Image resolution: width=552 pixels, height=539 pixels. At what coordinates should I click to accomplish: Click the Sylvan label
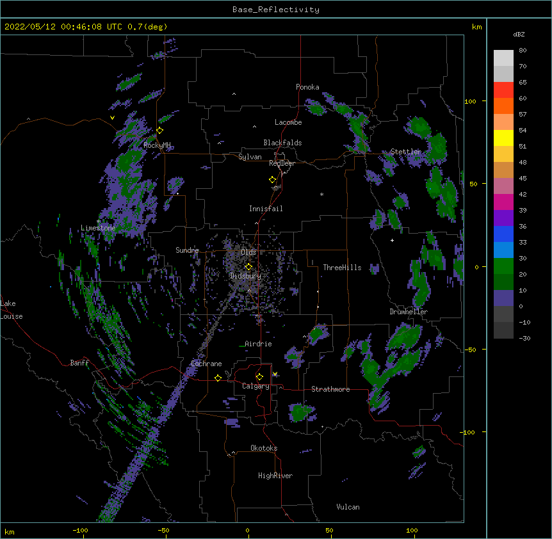[250, 157]
